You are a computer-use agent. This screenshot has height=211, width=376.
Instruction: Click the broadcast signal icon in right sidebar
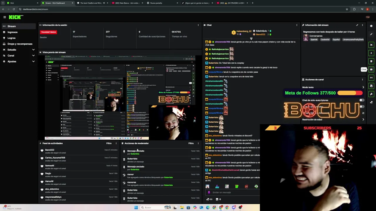[371, 78]
